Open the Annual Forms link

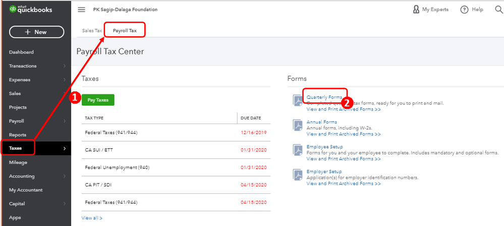[322, 122]
